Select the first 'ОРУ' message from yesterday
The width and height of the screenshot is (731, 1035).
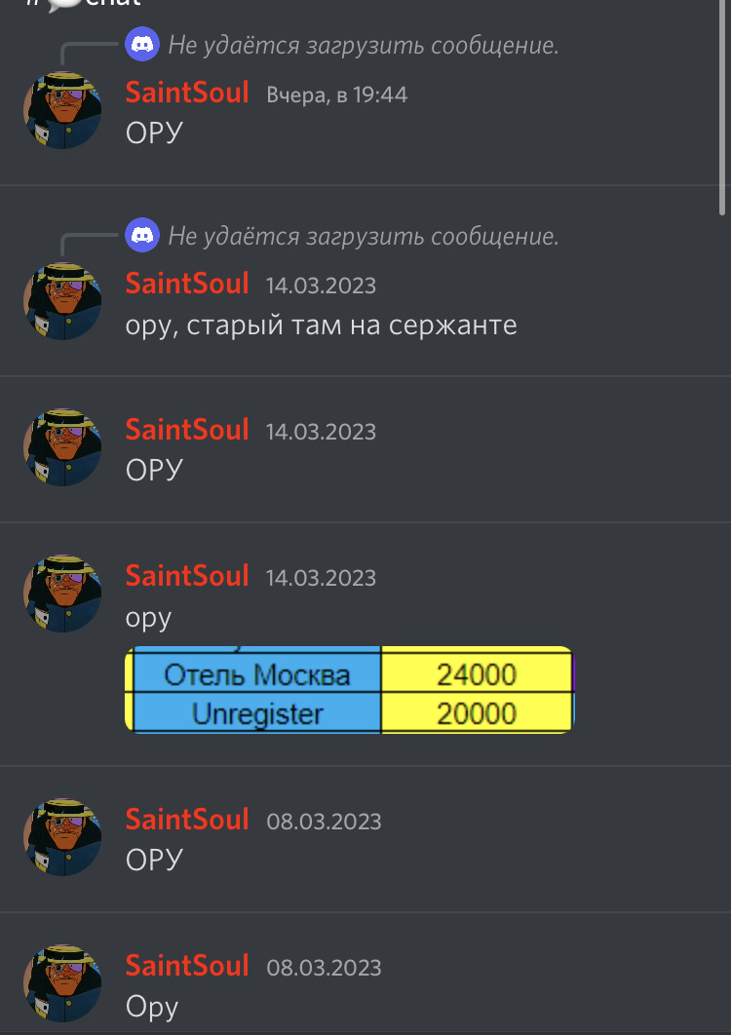[154, 133]
